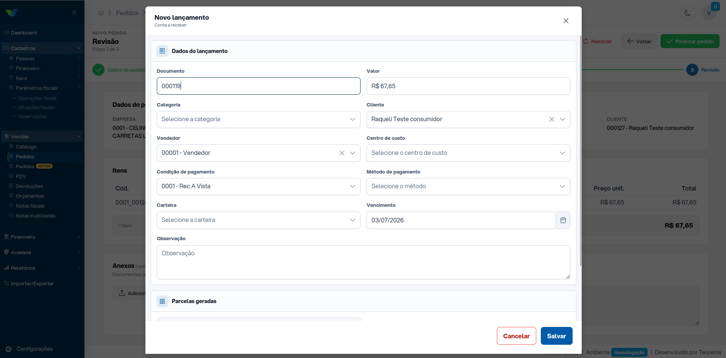This screenshot has height=358, width=726.
Task: Click the sidebar hamburger menu icon
Action: (x=74, y=13)
